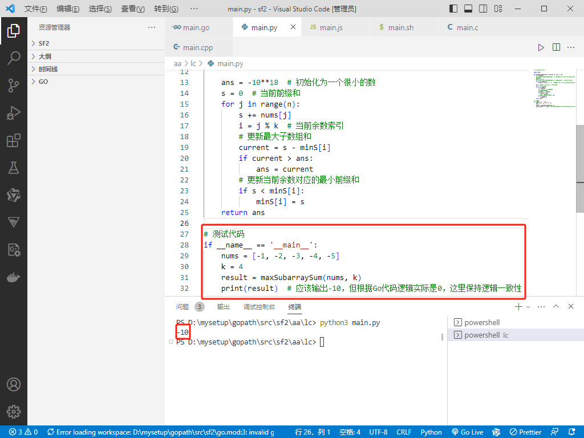Select the powershell lc terminal
The height and width of the screenshot is (438, 584).
point(516,335)
